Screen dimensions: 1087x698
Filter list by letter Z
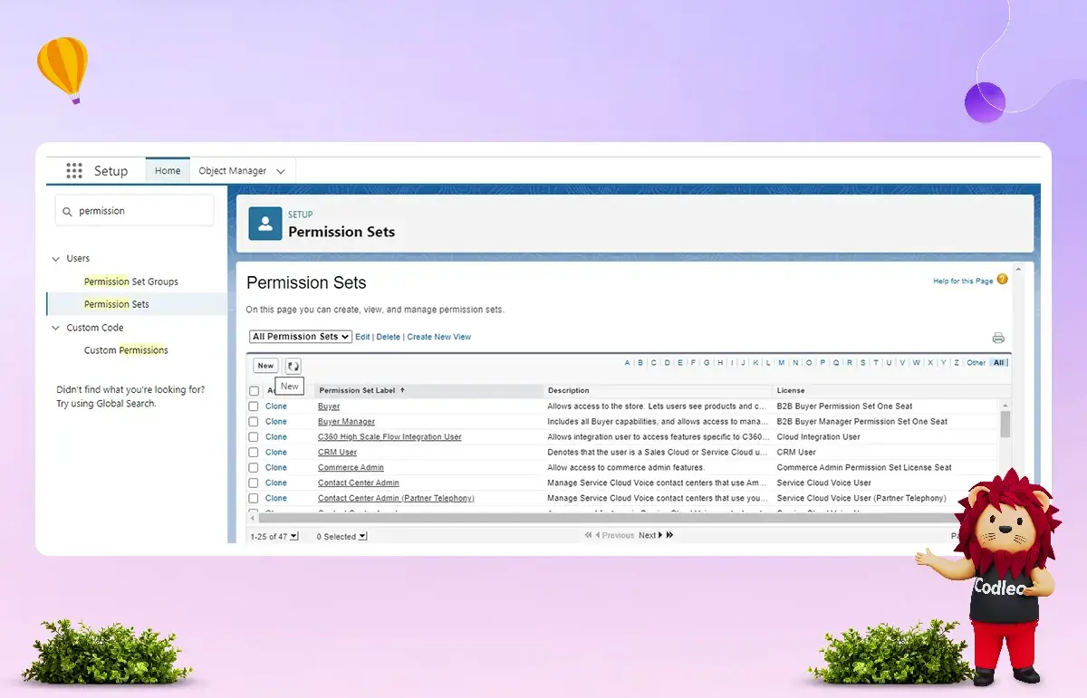pyautogui.click(x=956, y=363)
